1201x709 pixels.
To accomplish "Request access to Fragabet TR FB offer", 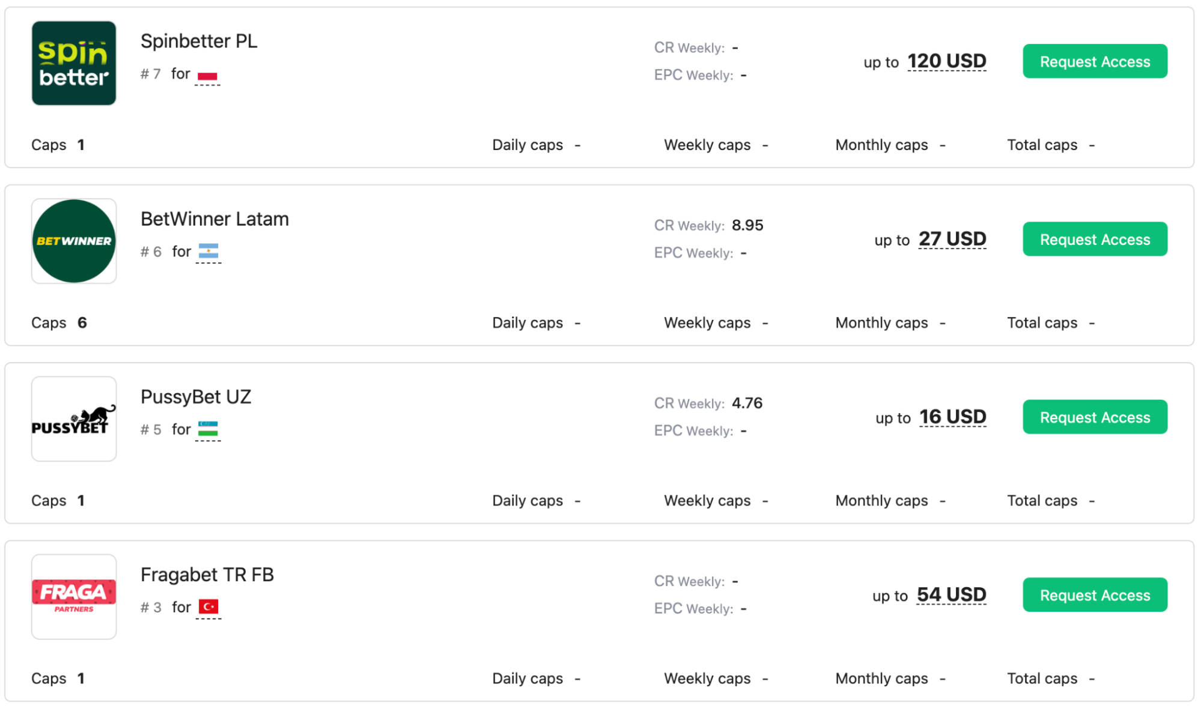I will pos(1095,595).
